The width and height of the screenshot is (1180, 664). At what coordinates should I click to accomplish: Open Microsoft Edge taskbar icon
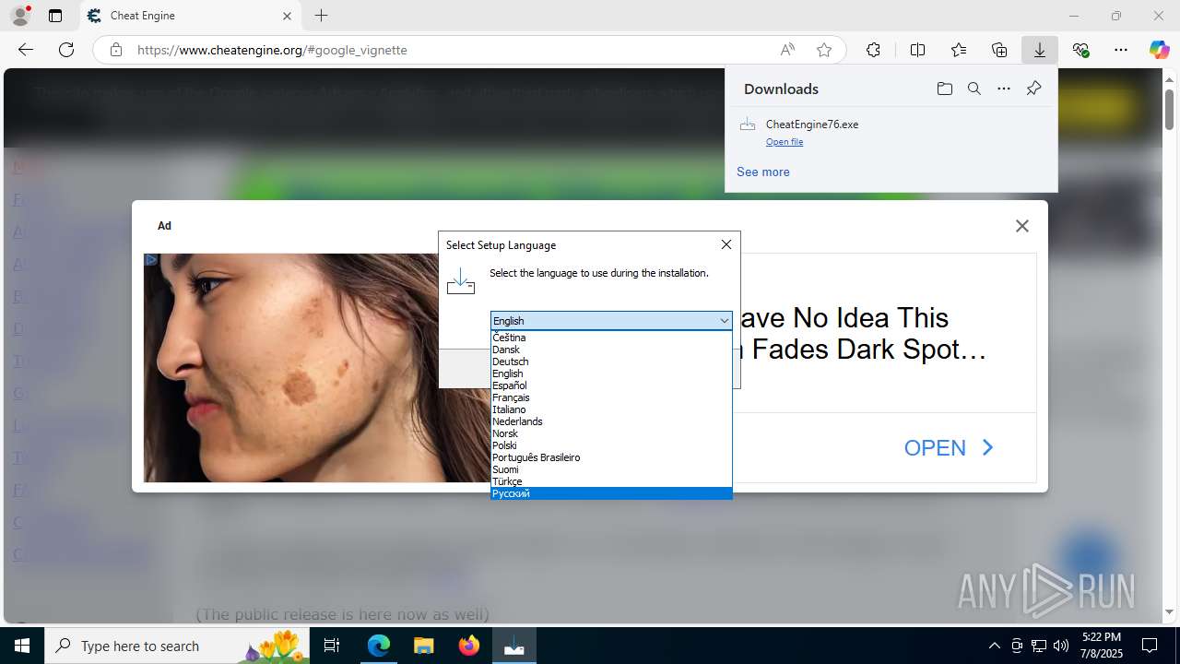pyautogui.click(x=379, y=646)
